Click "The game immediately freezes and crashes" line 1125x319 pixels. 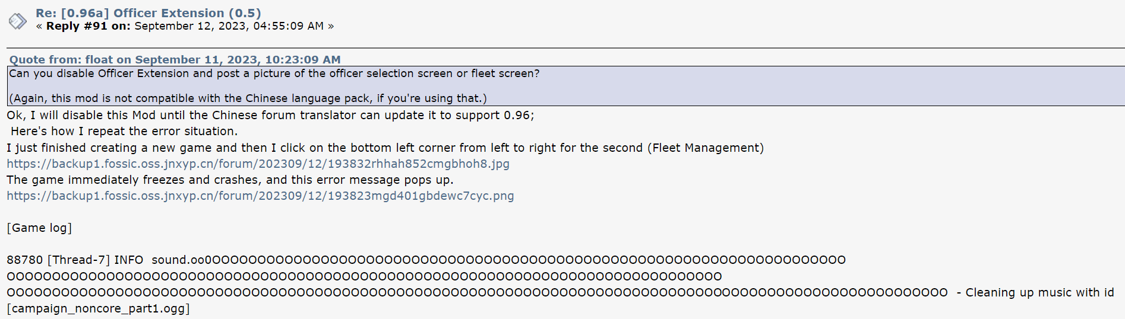tap(230, 180)
